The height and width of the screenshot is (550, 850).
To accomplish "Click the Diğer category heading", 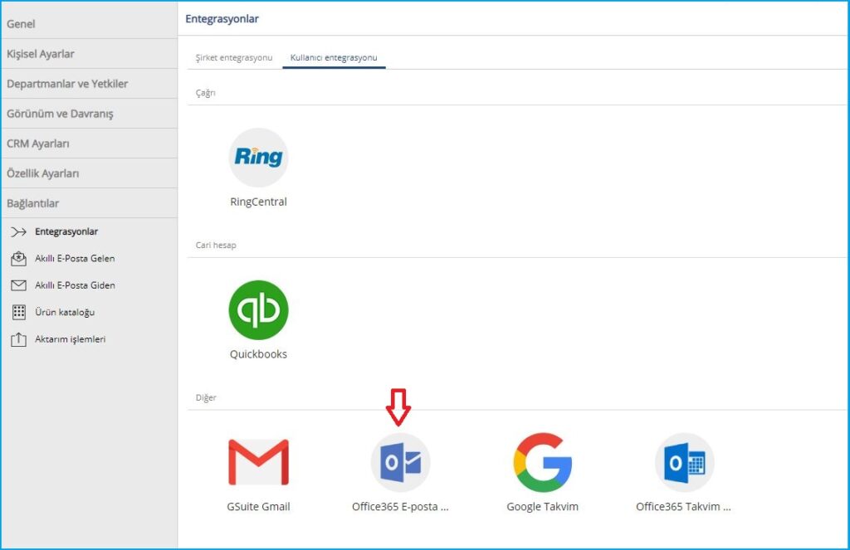I will pyautogui.click(x=206, y=397).
